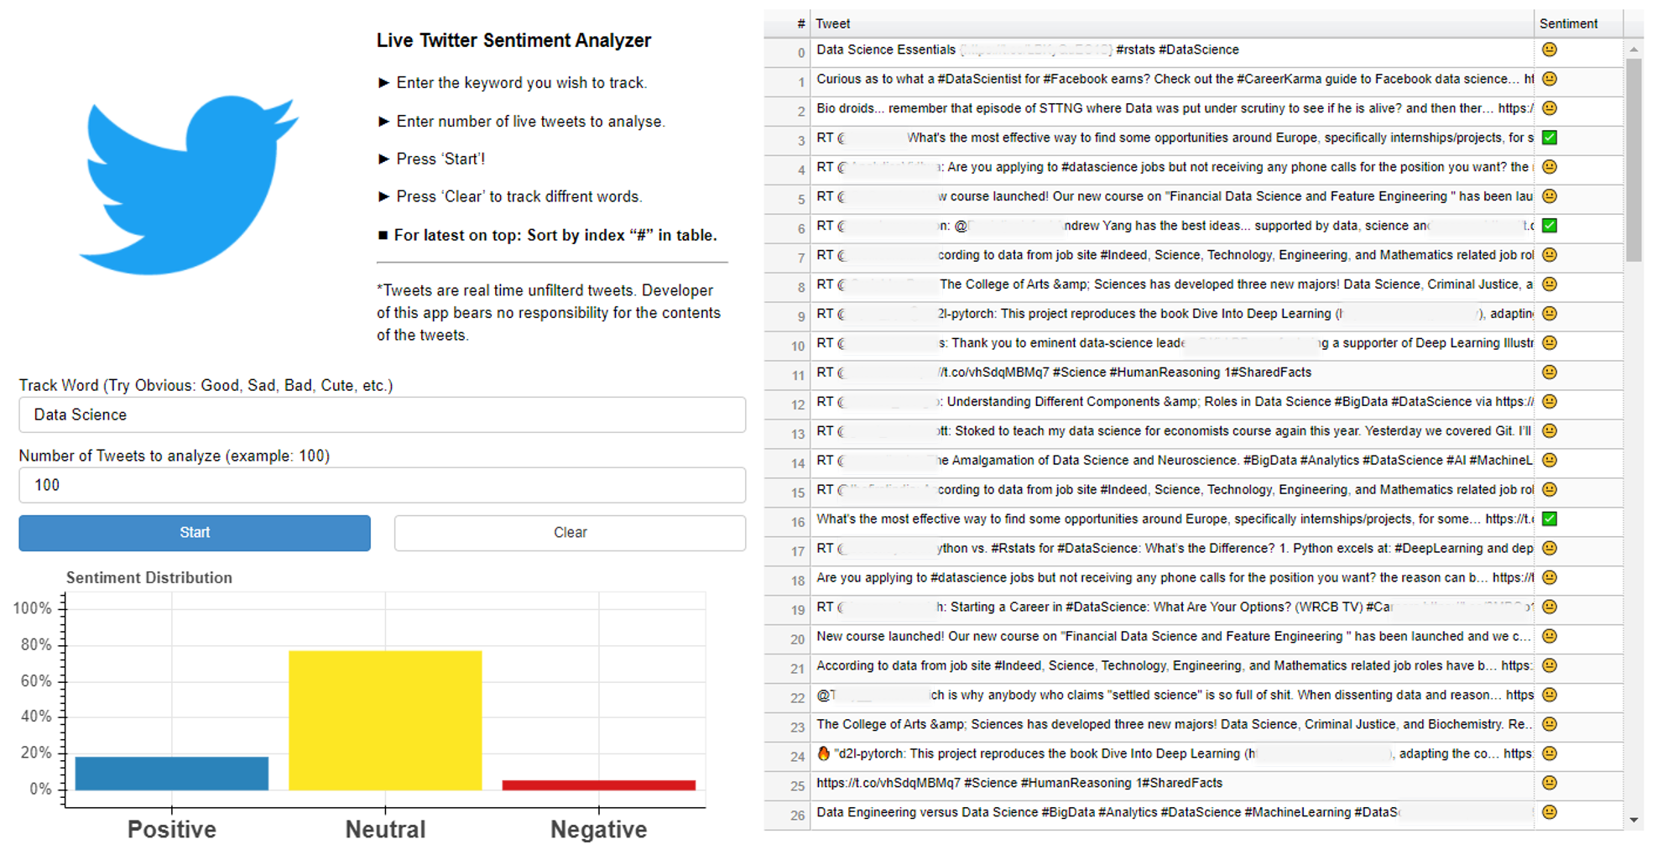Click neutral face icon in row 18
Viewport: 1678px width, 860px height.
pos(1550,578)
